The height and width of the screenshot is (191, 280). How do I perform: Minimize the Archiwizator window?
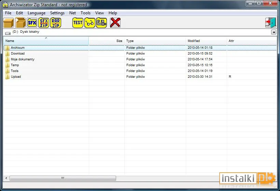251,3
